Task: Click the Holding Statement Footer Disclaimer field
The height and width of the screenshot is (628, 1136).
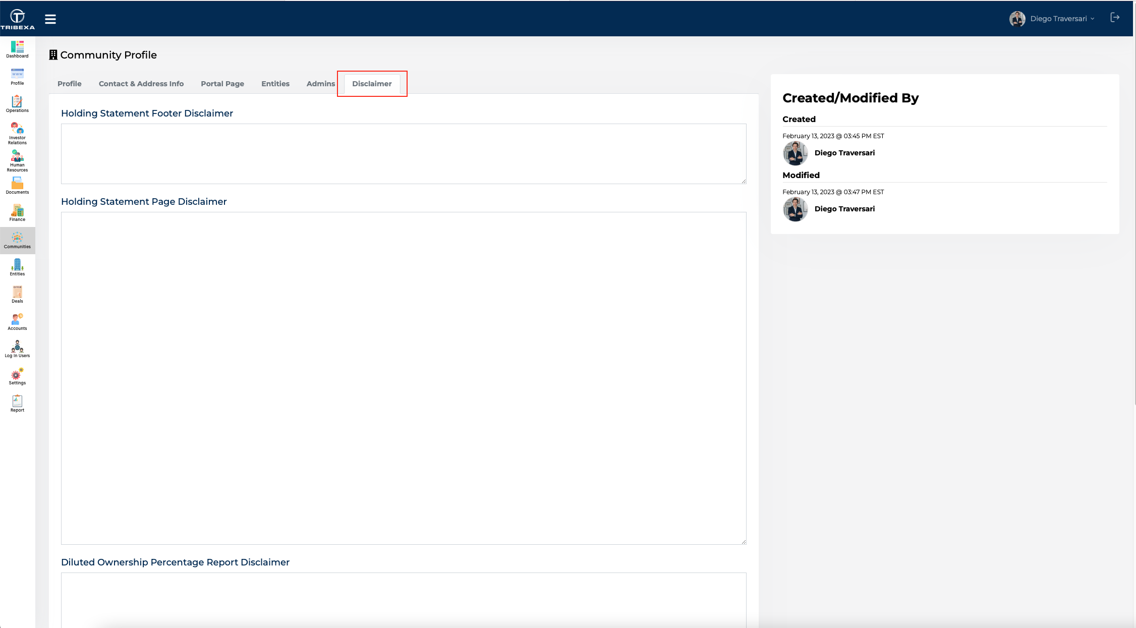Action: click(403, 153)
